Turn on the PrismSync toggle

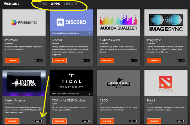[39, 60]
